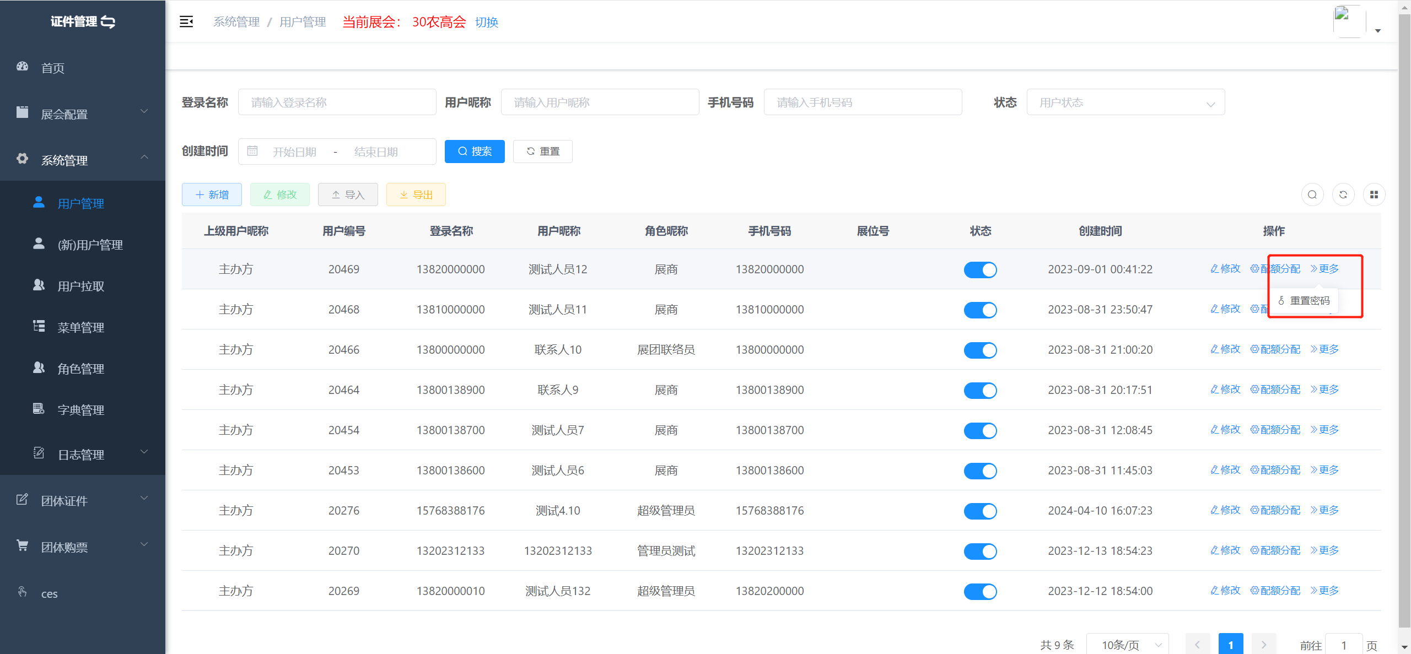1411x654 pixels.
Task: Click the 菜单管理 tree icon
Action: click(x=39, y=326)
